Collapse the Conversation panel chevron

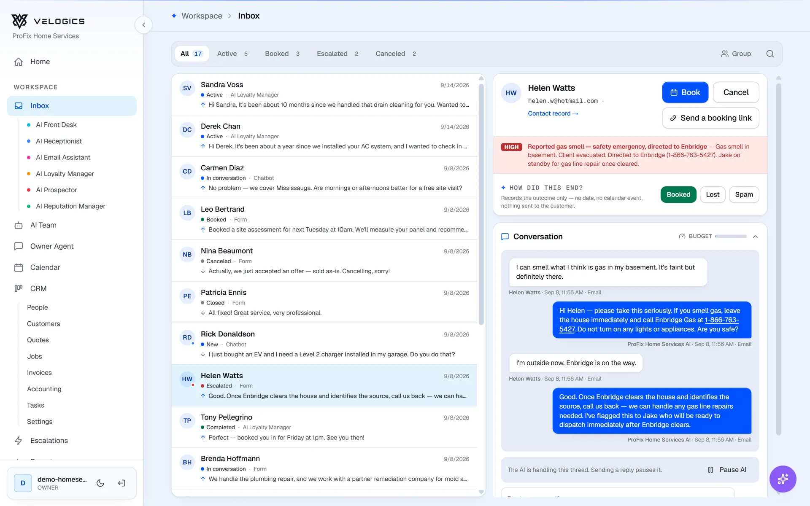point(755,237)
